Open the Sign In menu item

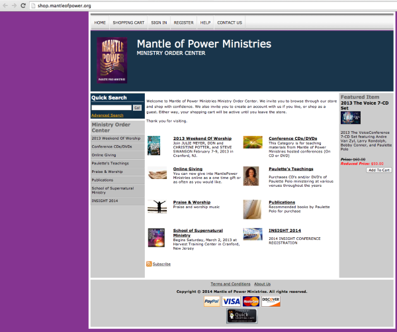159,23
